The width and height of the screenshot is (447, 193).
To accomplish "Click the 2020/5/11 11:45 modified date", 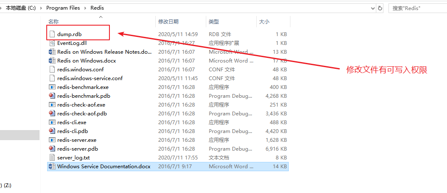I will [x=178, y=78].
